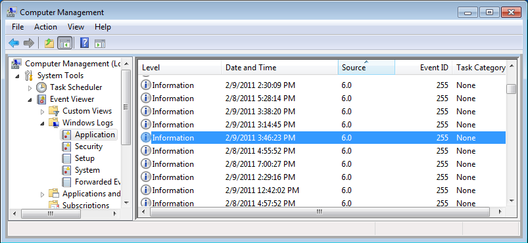Toggle the Show/Hide Console Tree button

click(64, 43)
